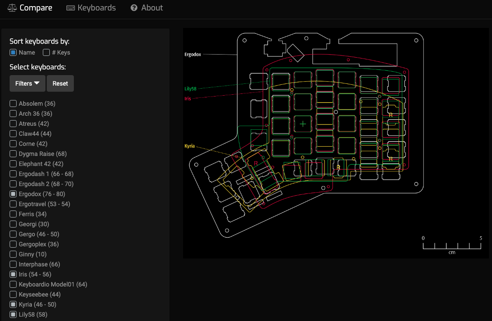The height and width of the screenshot is (321, 492).
Task: Open the Keyboards tab
Action: click(x=91, y=8)
